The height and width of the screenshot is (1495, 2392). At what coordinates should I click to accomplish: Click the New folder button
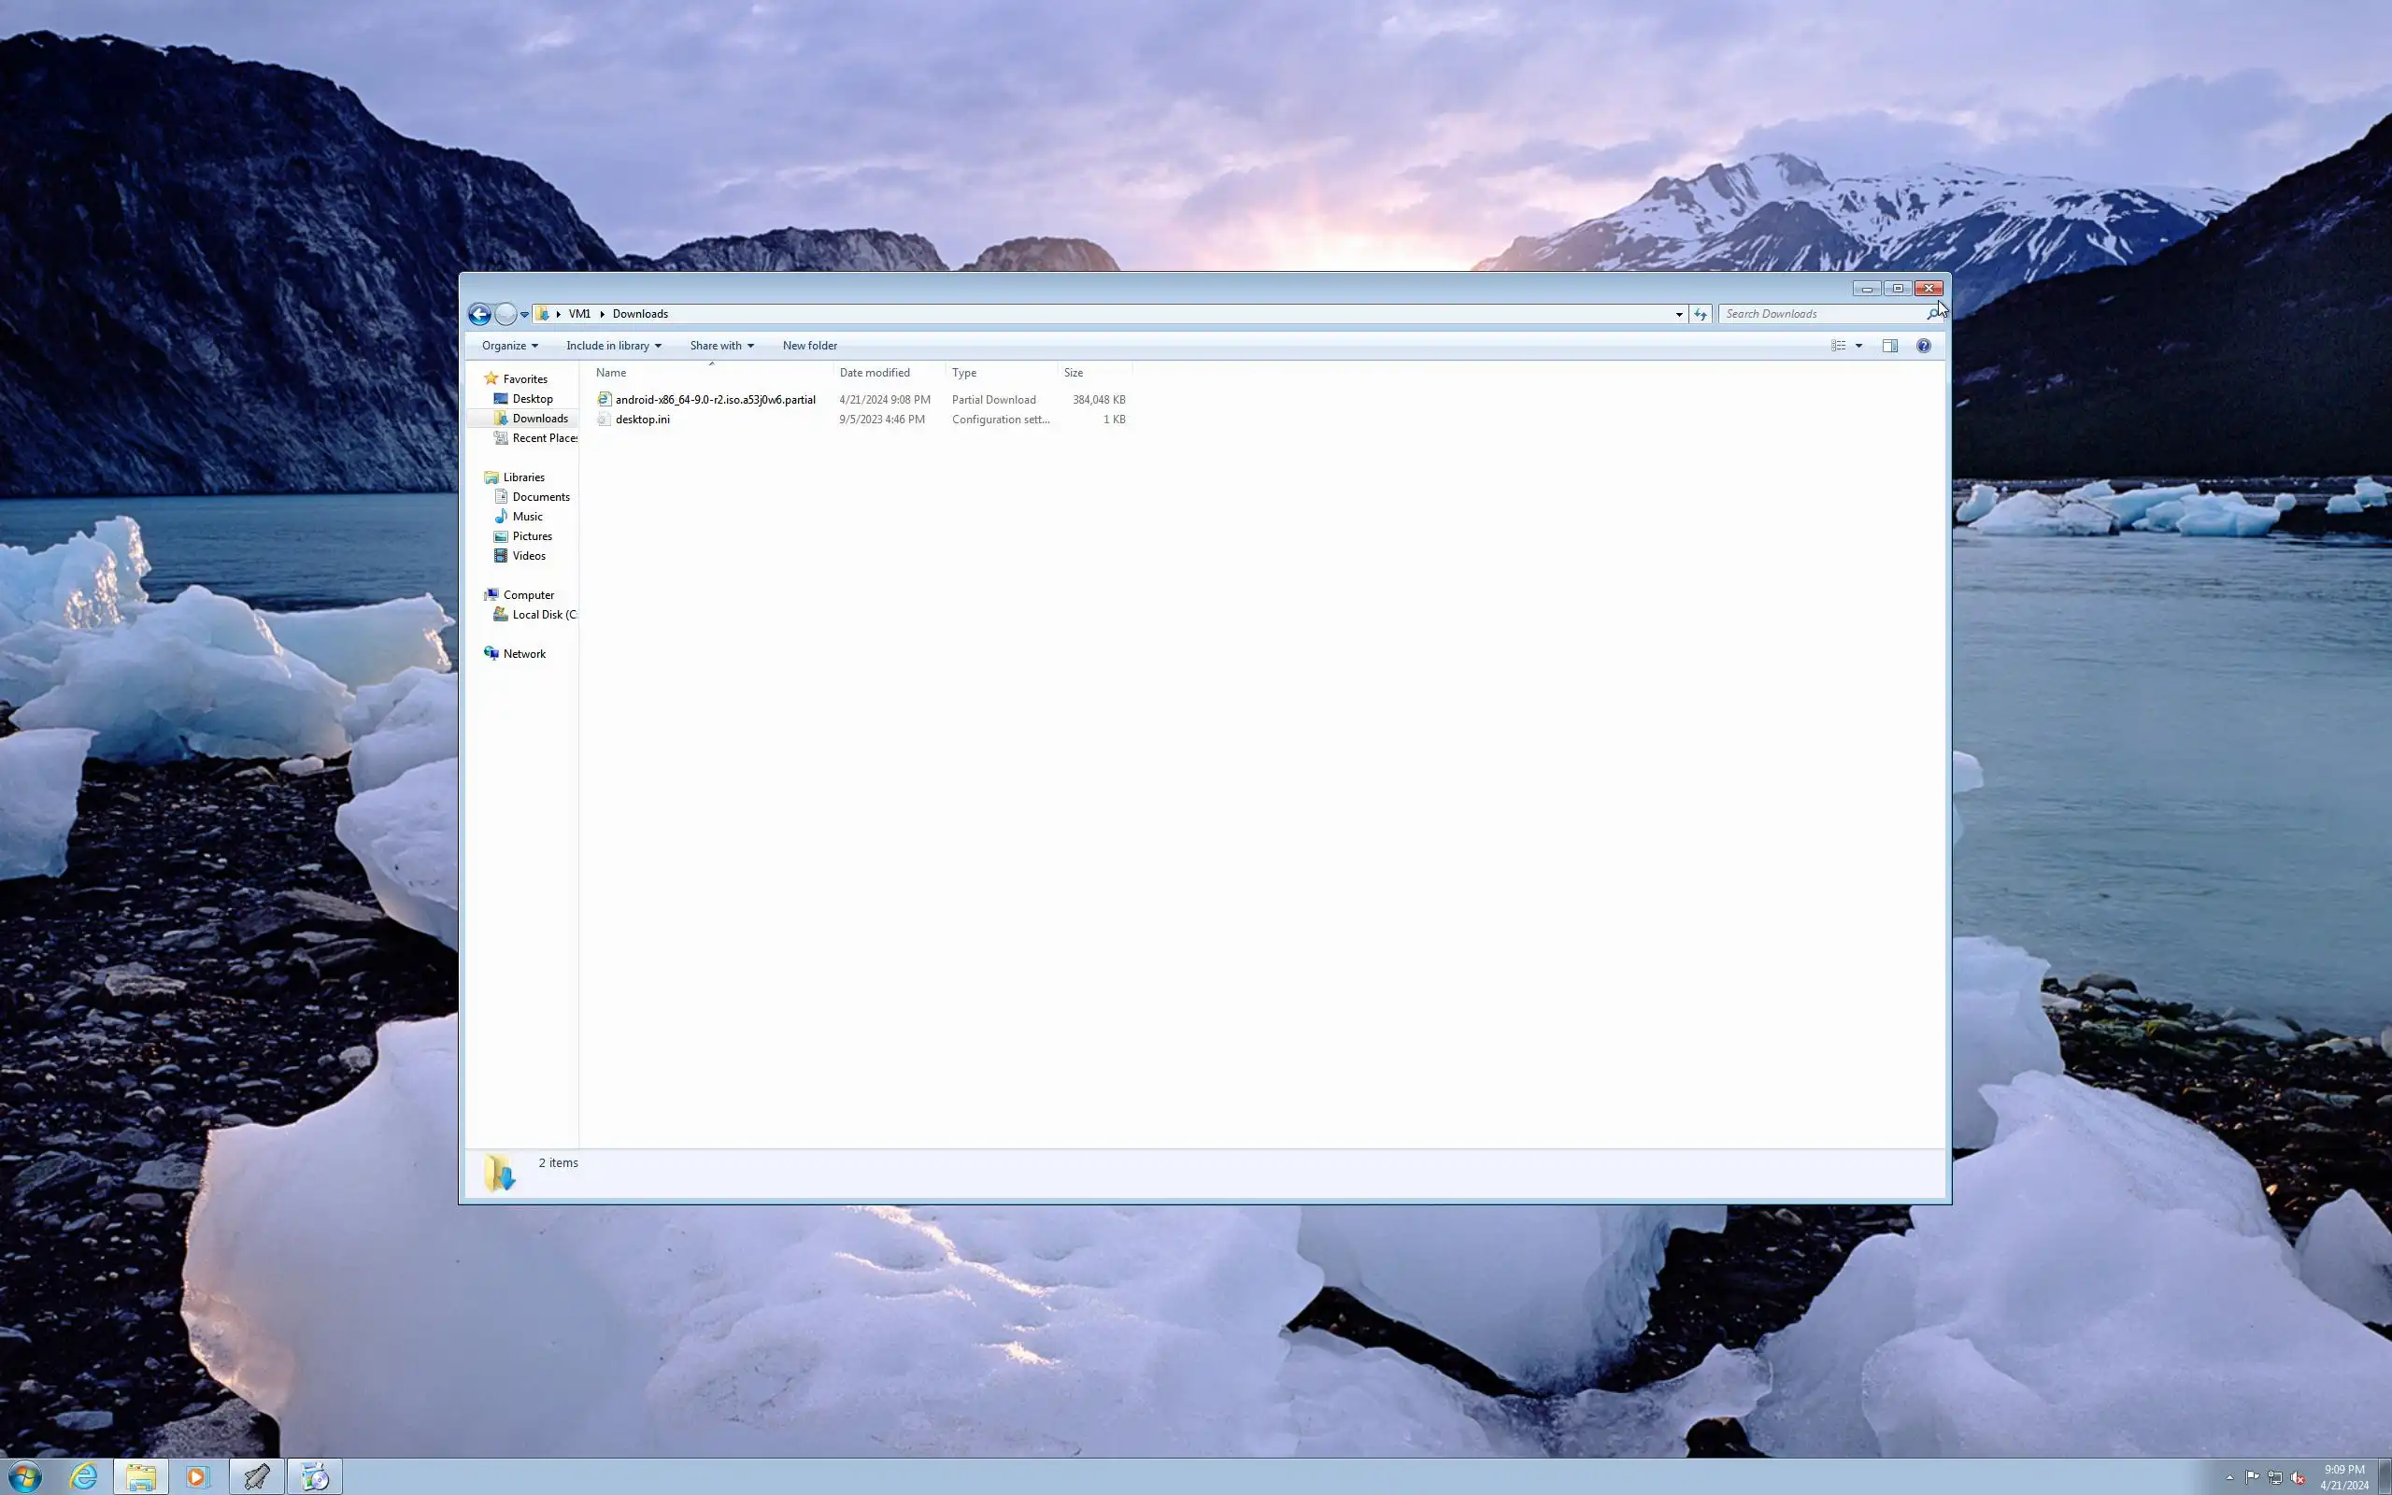[809, 346]
